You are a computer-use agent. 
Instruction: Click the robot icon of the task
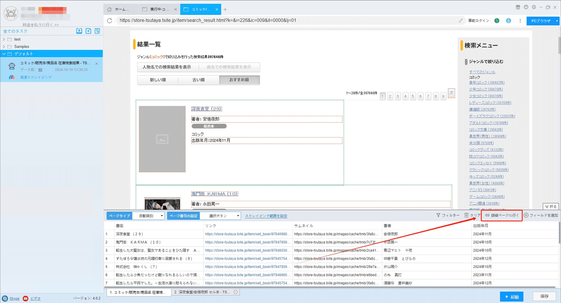12,65
